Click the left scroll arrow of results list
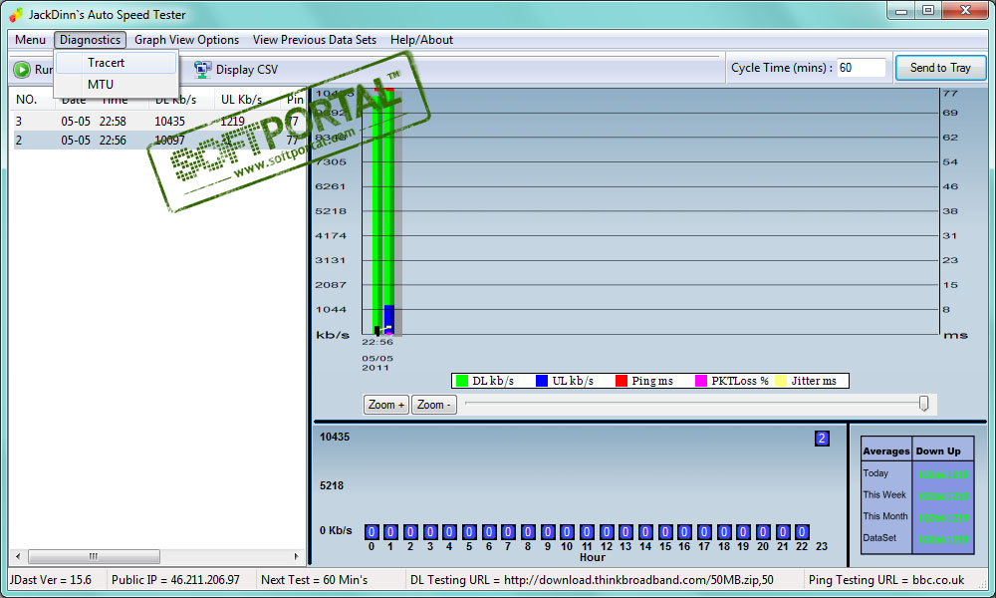 pos(18,556)
